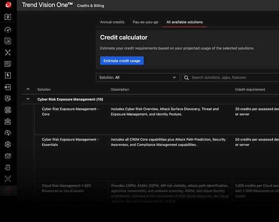Viewport: 279px width, 222px height.
Task: Open the cloud security sidebar icon
Action: (x=7, y=133)
